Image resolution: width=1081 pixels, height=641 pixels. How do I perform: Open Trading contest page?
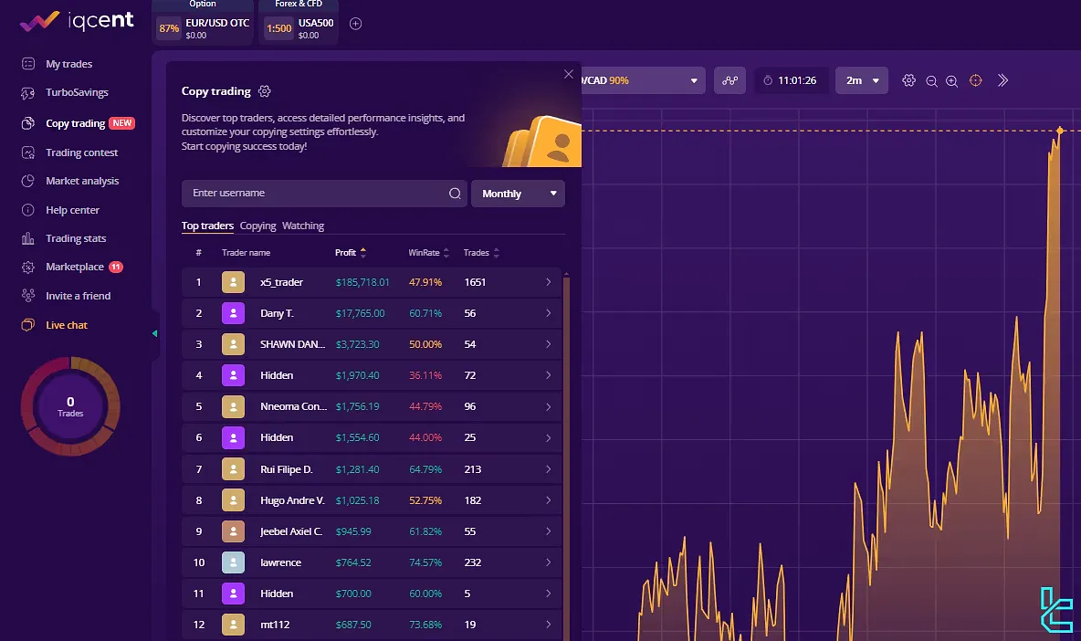[x=81, y=152]
